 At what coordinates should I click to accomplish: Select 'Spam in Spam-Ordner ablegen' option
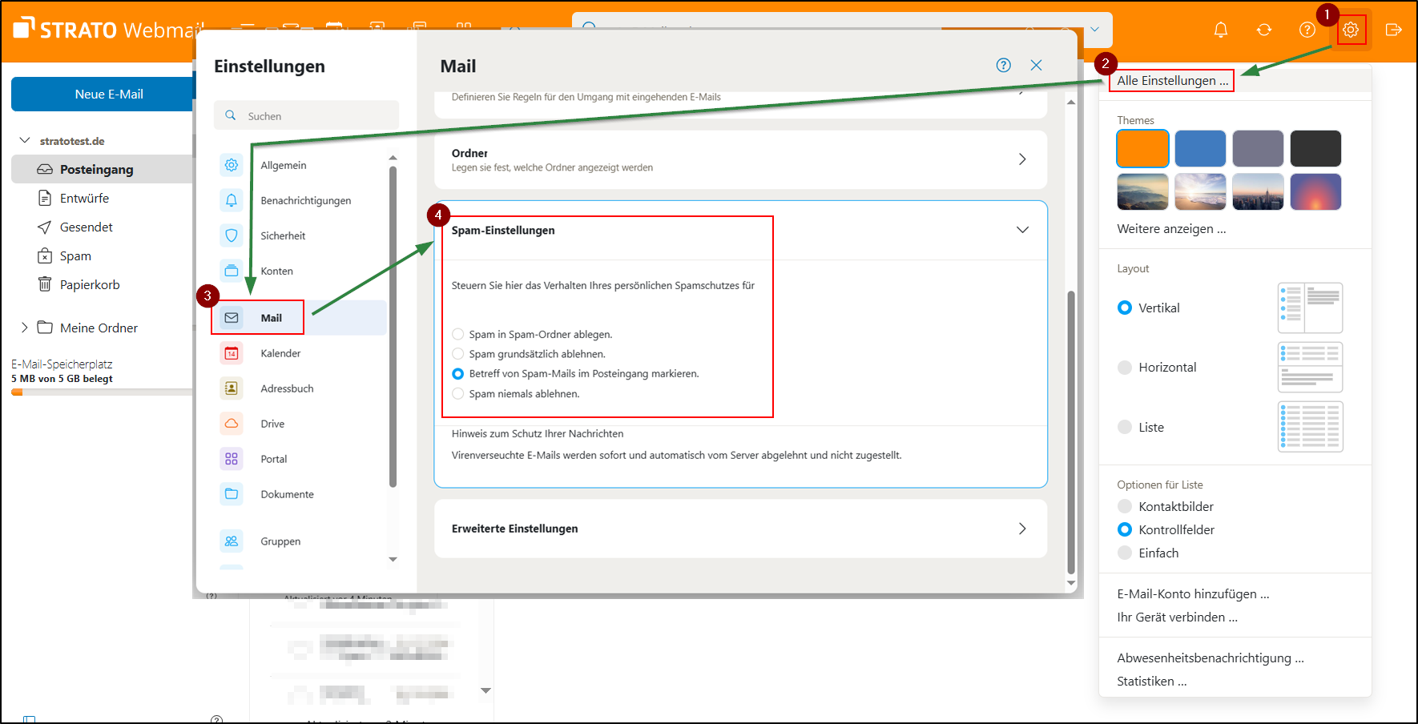458,335
